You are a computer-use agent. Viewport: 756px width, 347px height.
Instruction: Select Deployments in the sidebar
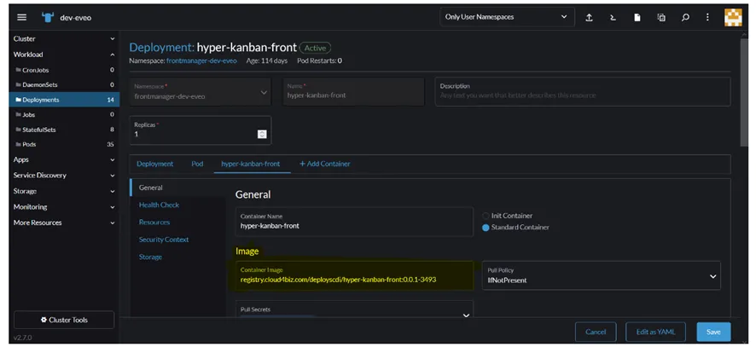click(x=64, y=100)
